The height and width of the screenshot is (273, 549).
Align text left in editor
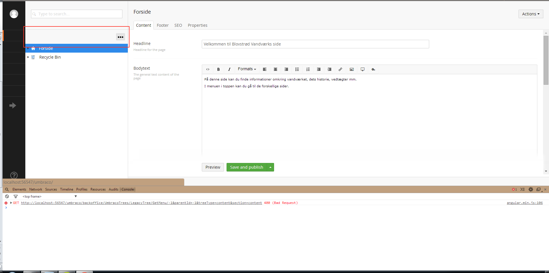pyautogui.click(x=265, y=69)
